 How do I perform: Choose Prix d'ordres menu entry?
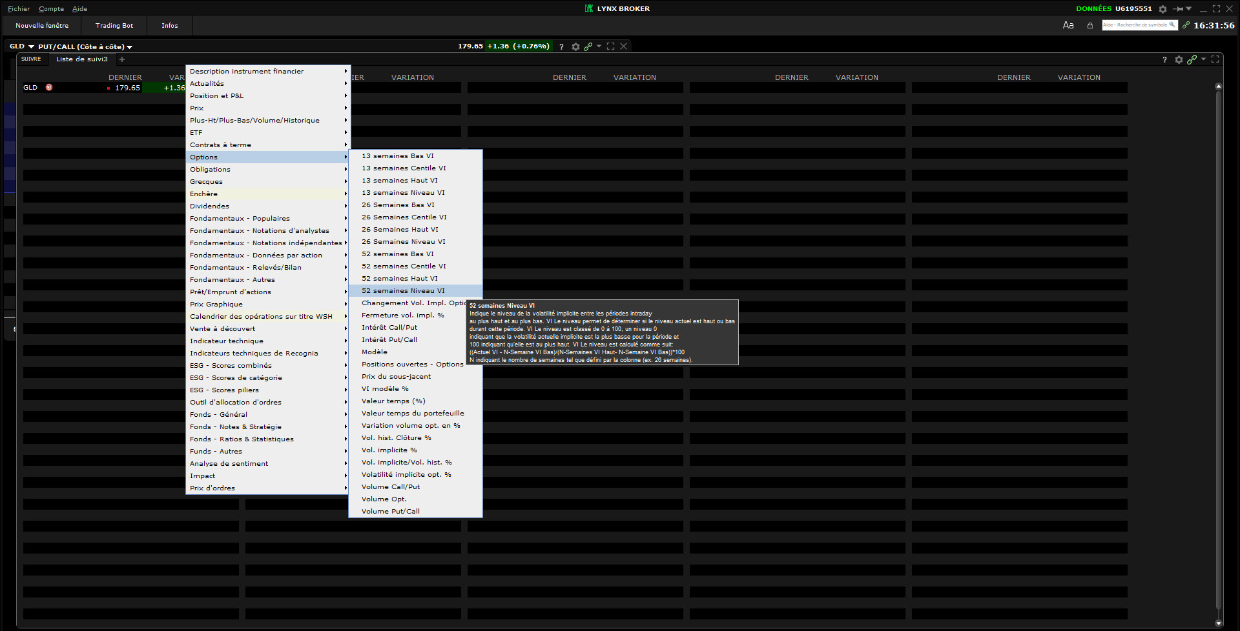[x=267, y=488]
